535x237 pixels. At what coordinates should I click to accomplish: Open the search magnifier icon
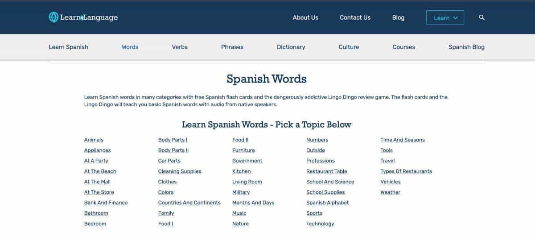point(481,17)
